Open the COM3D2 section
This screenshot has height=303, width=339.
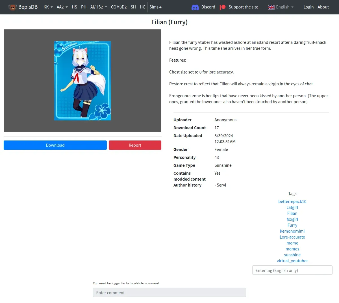coord(119,7)
